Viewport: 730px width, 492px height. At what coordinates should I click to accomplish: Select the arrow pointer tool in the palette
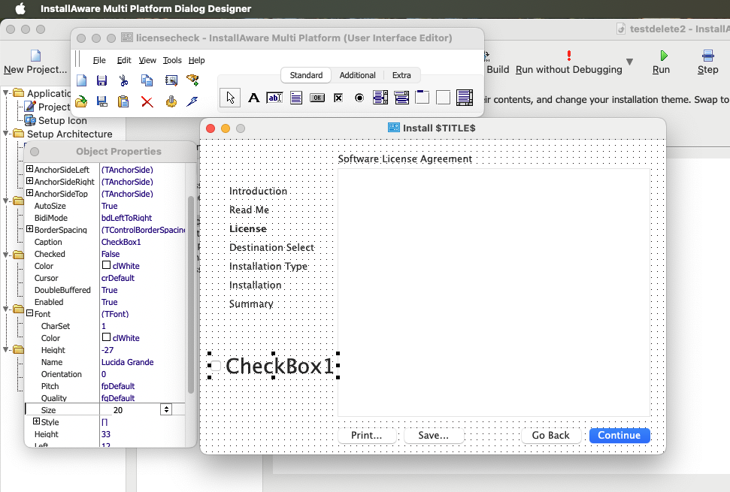point(230,98)
